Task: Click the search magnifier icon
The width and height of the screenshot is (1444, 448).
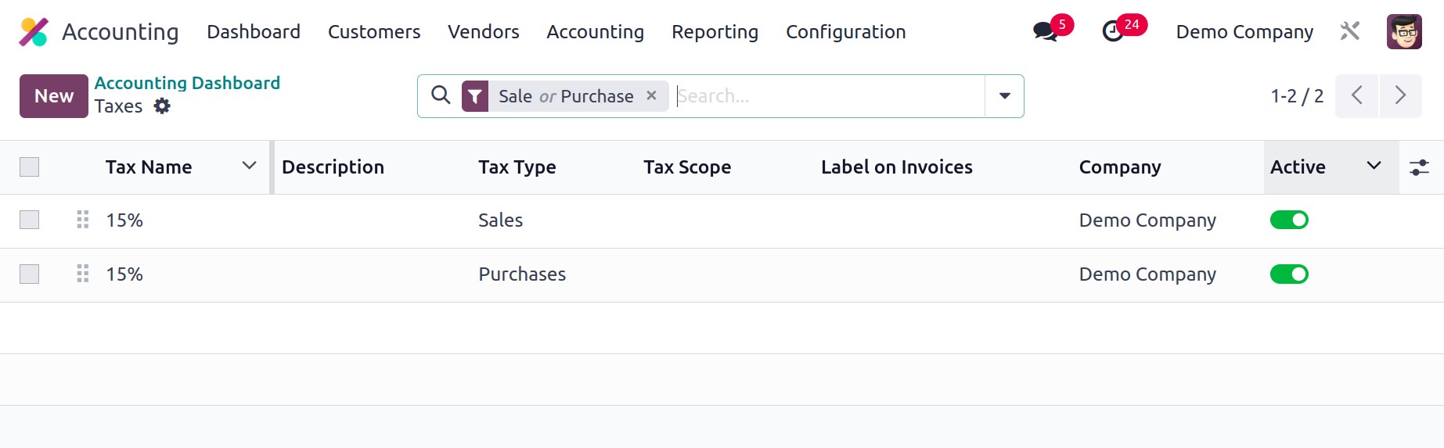Action: point(441,95)
